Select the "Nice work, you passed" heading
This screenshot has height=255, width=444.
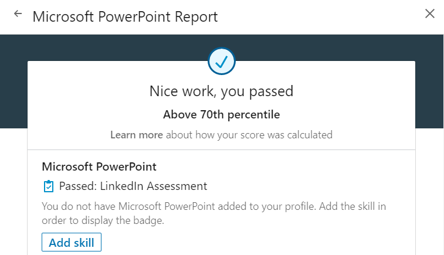[x=221, y=91]
